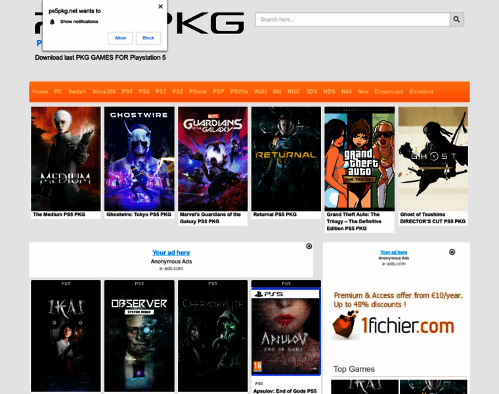Open the Grand Theft Auto Trilogy cover
Image resolution: width=499 pixels, height=394 pixels.
click(360, 159)
